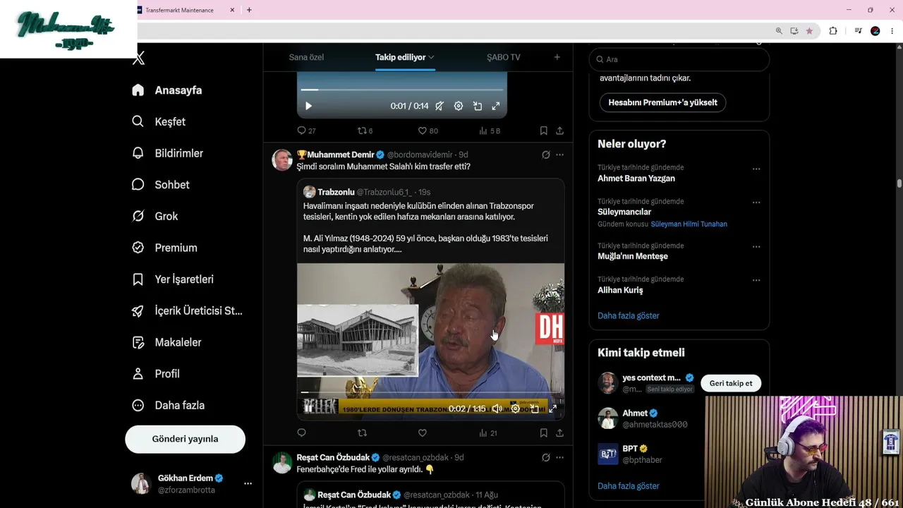
Task: Open İçerik Üreticisi Stüdyosu in sidebar
Action: pos(187,311)
